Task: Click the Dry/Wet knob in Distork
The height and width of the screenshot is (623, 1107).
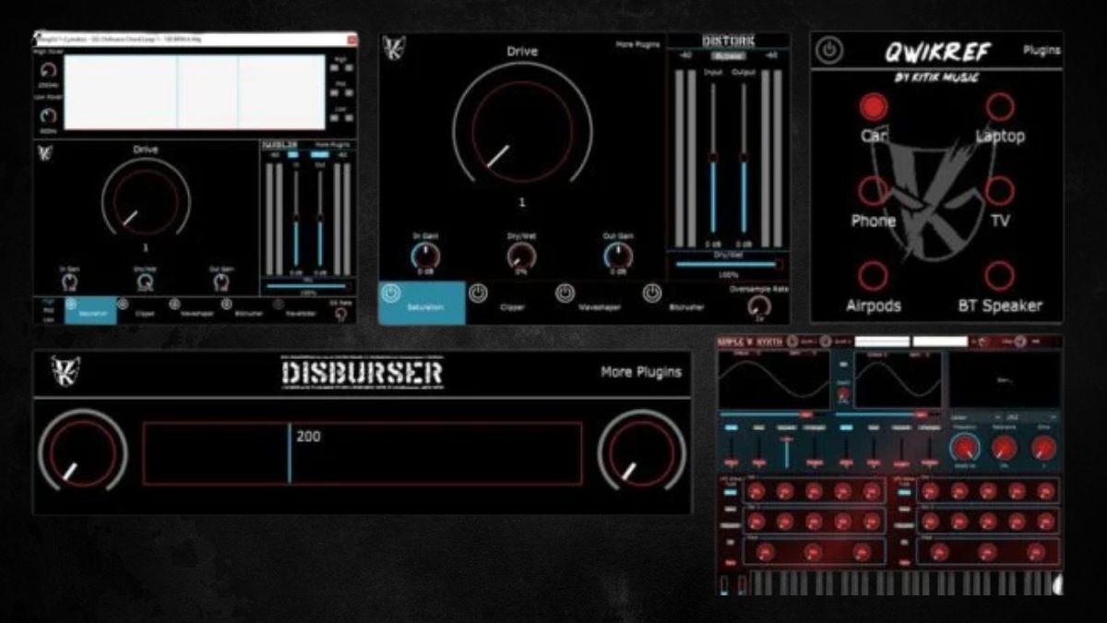Action: [521, 256]
